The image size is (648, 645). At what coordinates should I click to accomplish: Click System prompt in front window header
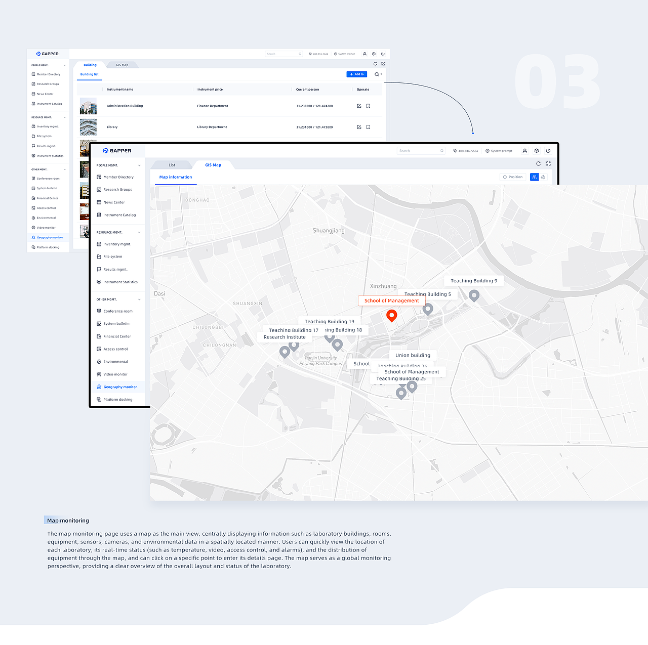pos(499,151)
